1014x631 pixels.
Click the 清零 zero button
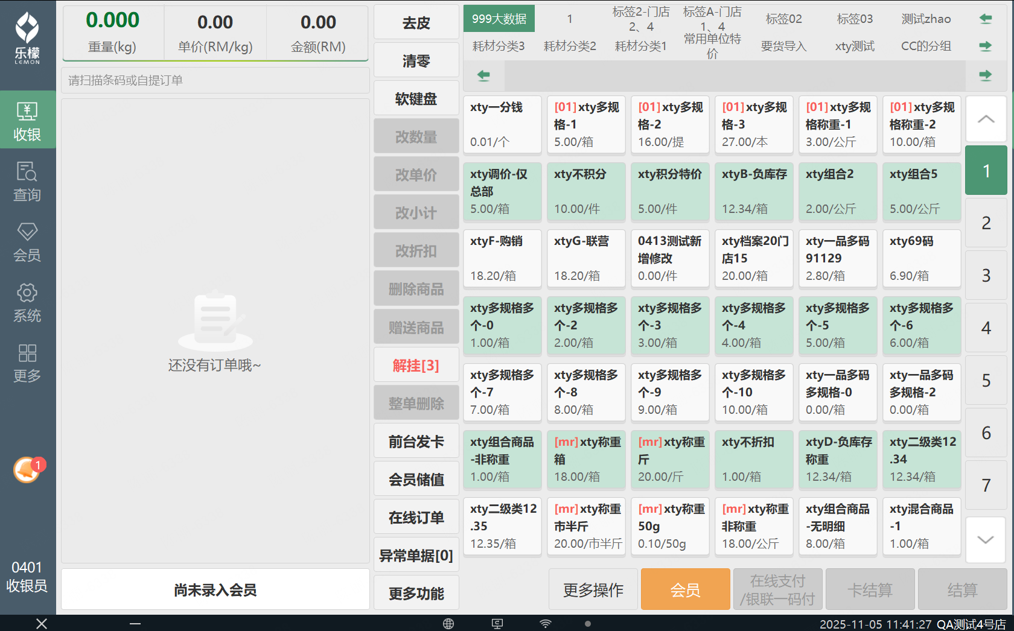(x=416, y=60)
